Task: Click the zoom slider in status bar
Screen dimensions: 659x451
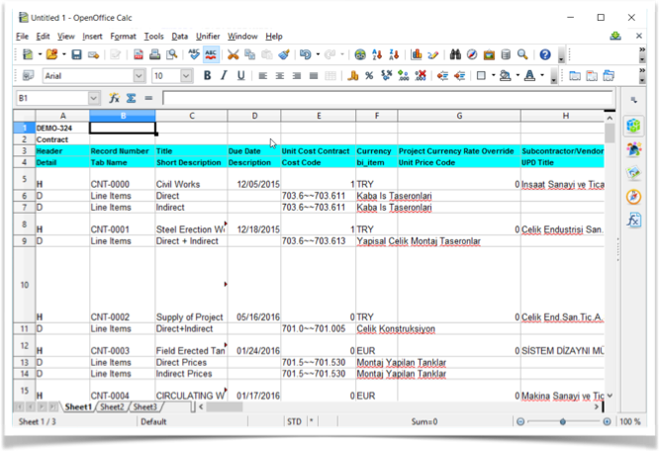Action: click(x=562, y=422)
